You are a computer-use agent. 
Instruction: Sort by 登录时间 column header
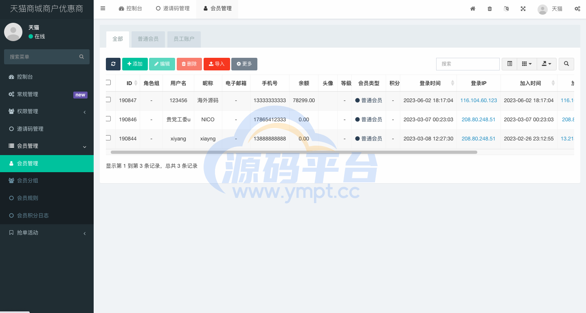click(430, 83)
